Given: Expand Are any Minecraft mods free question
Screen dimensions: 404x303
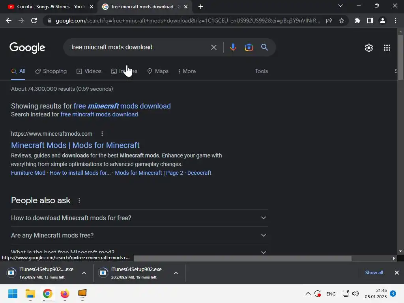Looking at the screenshot, I should [139, 235].
